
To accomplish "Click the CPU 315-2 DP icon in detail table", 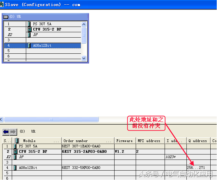I will [15, 151].
